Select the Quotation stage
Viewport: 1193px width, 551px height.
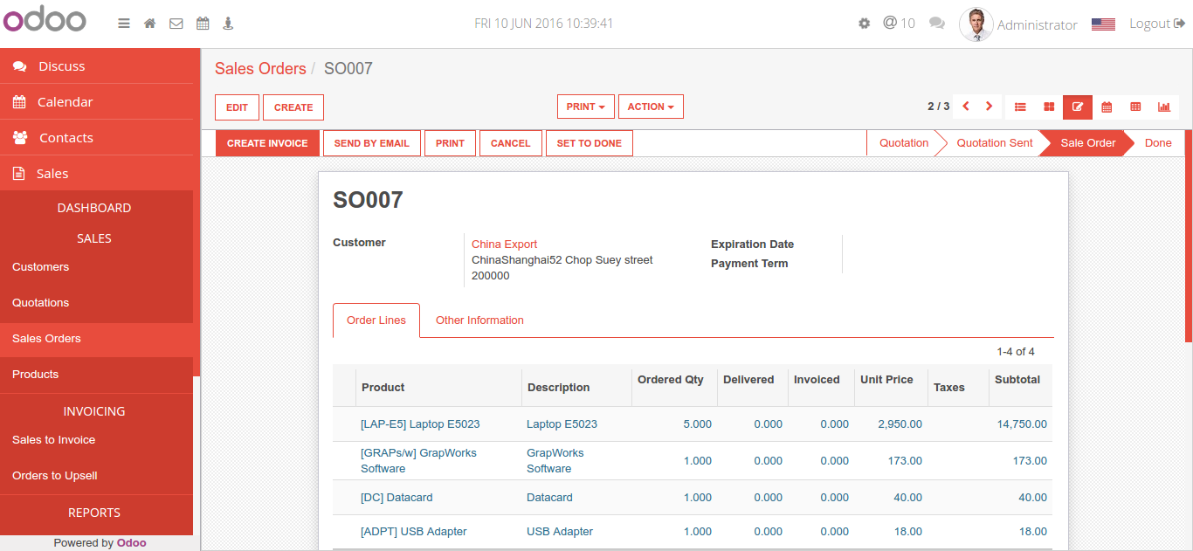pyautogui.click(x=904, y=143)
